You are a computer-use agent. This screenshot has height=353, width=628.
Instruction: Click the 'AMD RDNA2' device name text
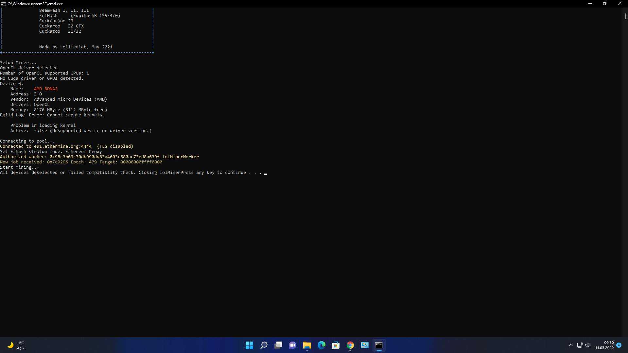click(x=46, y=89)
